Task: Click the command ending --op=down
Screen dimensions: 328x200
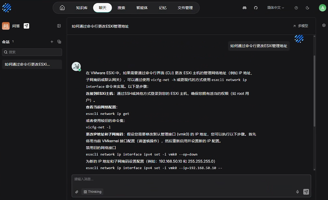Action: pyautogui.click(x=142, y=155)
